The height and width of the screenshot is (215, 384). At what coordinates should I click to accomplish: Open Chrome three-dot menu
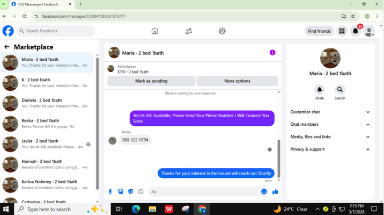[x=377, y=16]
